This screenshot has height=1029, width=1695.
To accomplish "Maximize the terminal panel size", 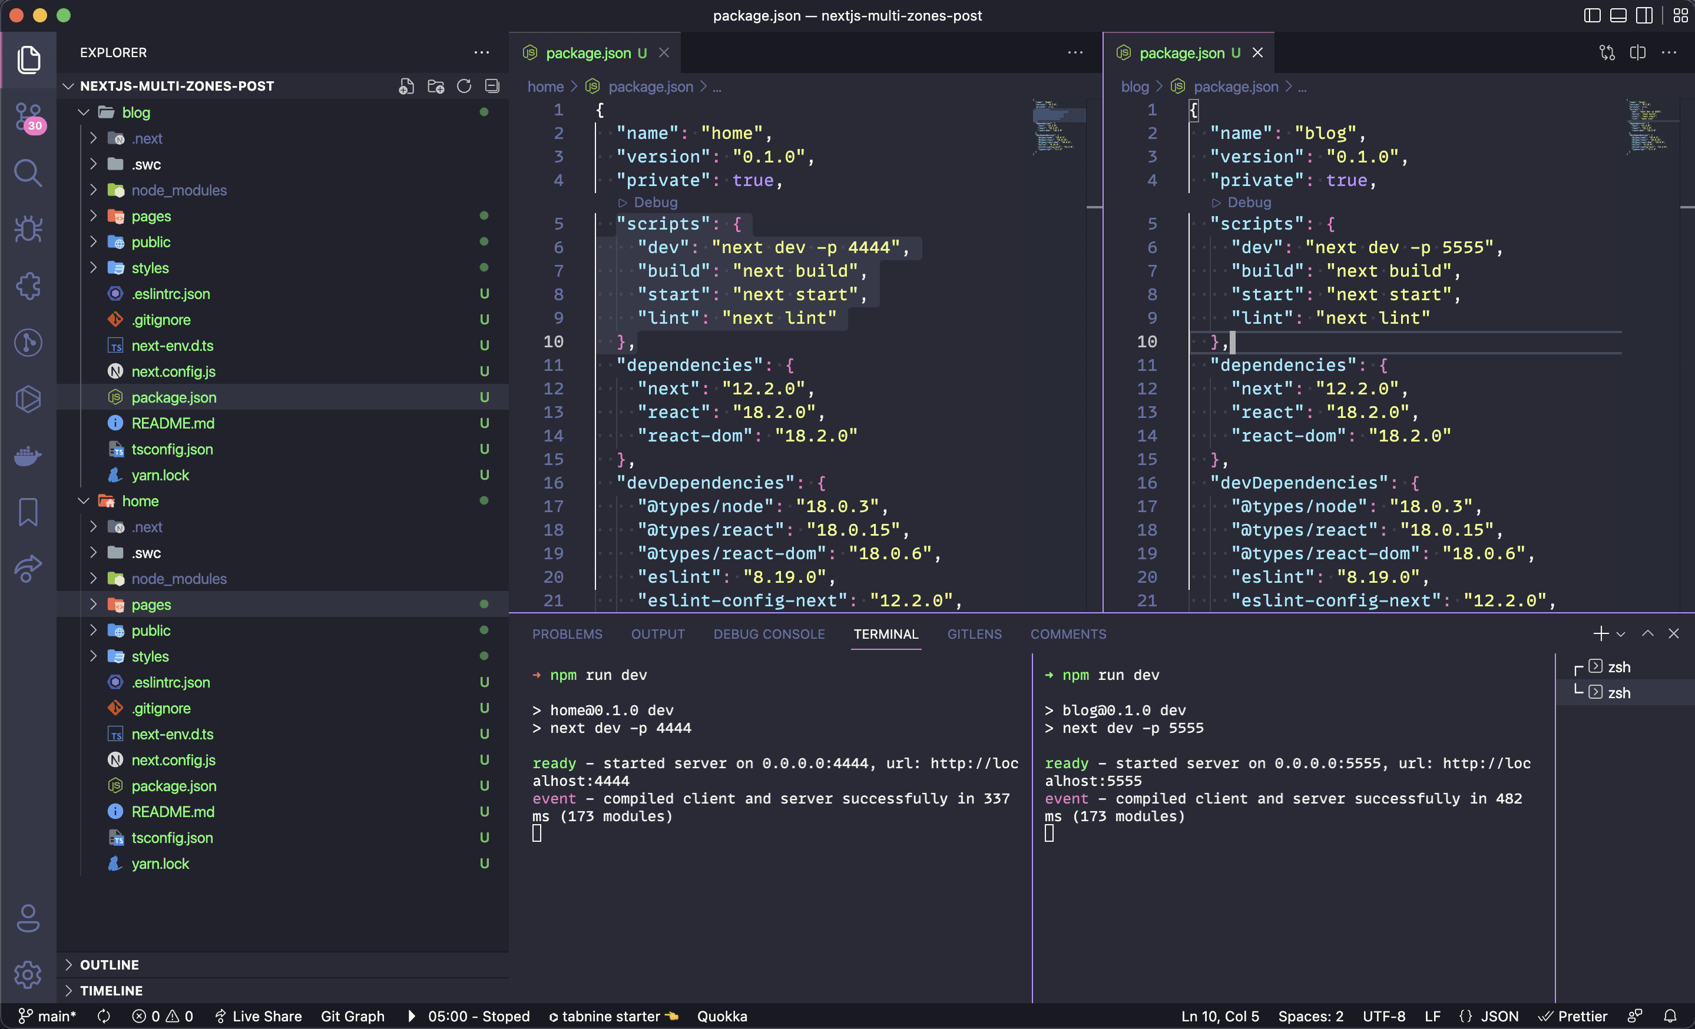I will point(1647,633).
